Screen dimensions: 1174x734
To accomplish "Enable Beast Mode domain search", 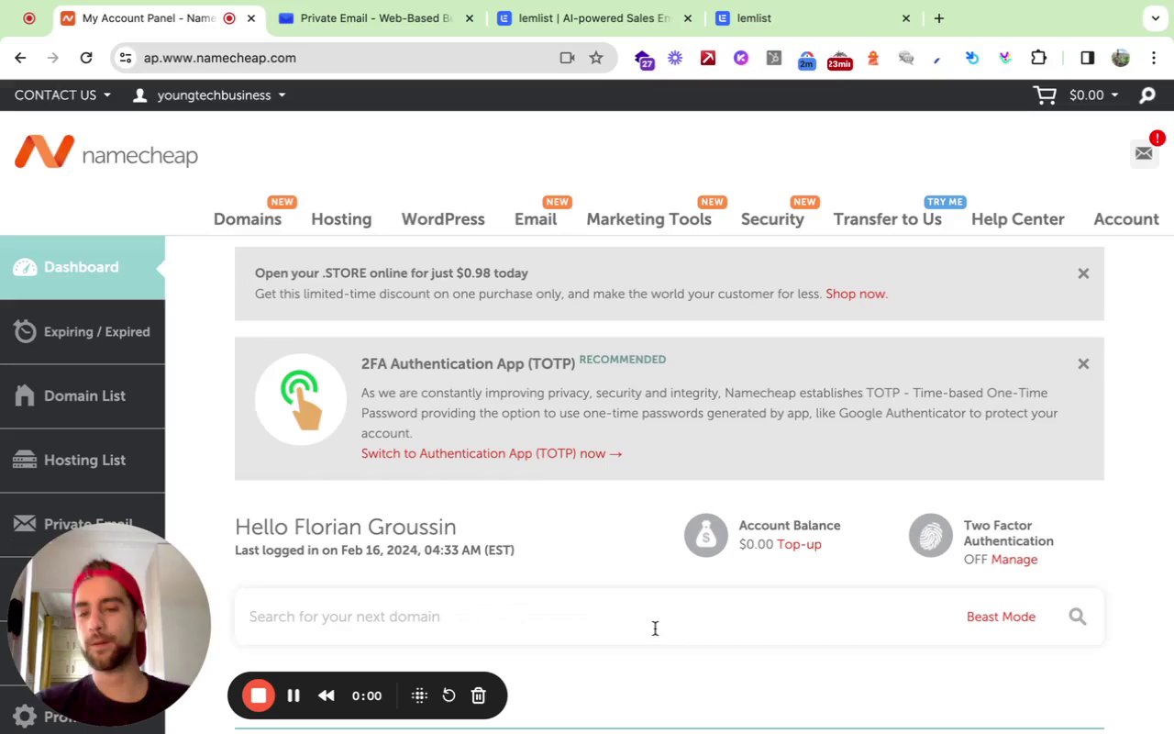I will pos(1001,617).
